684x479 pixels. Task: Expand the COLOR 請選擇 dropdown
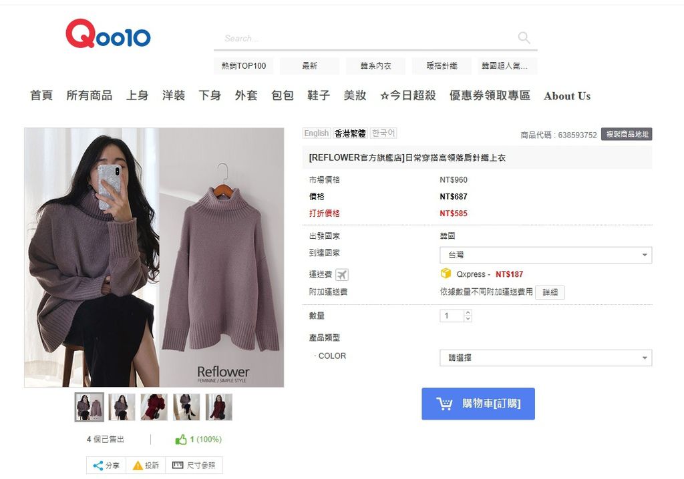546,358
